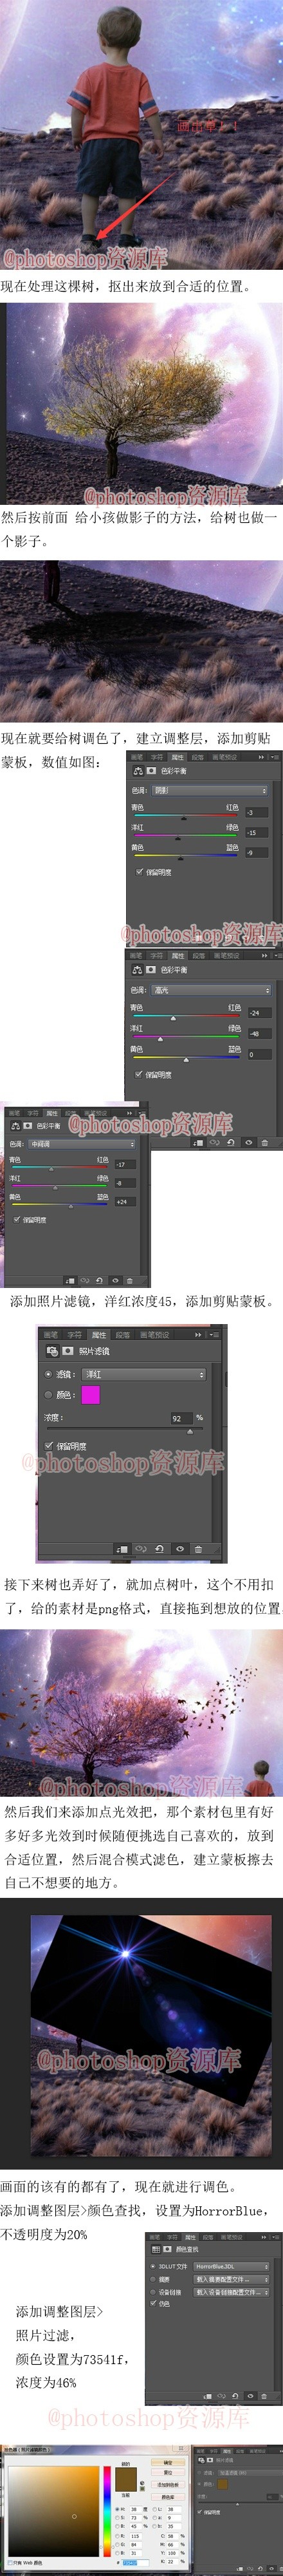Click reset icon in 中间调 panel footer

pyautogui.click(x=100, y=1280)
